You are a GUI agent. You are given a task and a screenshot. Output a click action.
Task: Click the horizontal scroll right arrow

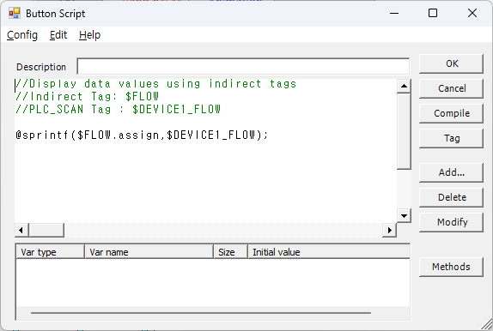coord(390,230)
